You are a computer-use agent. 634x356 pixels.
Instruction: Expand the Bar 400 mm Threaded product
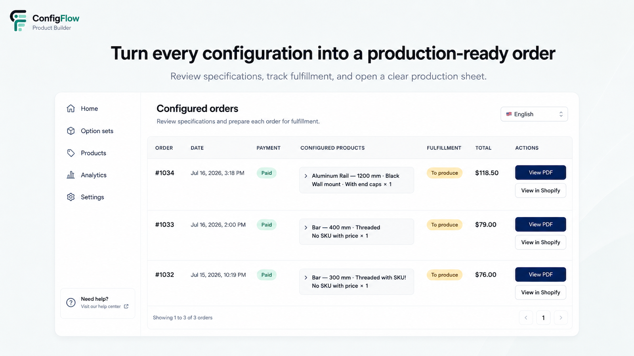[306, 227]
